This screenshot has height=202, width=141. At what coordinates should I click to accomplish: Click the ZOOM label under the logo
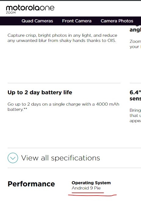click(11, 13)
